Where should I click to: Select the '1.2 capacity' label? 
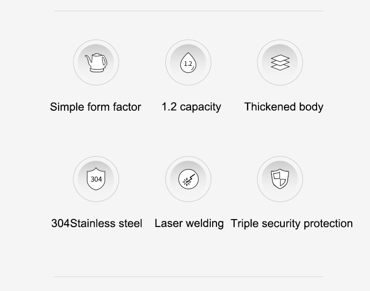point(192,107)
